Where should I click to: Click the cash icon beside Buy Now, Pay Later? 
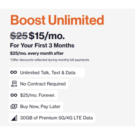click(x=14, y=106)
